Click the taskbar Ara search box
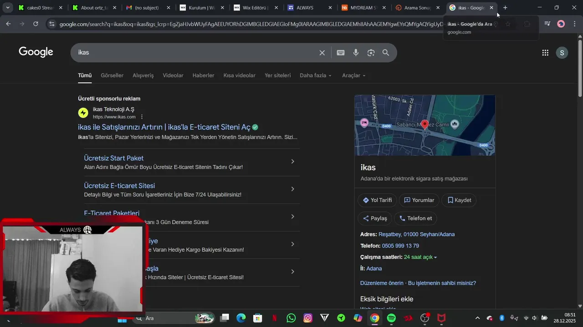This screenshot has width=583, height=327. click(174, 318)
